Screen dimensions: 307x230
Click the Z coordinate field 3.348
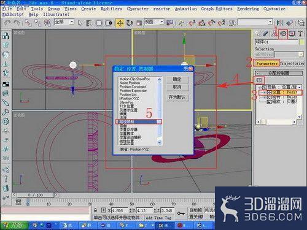(168, 210)
